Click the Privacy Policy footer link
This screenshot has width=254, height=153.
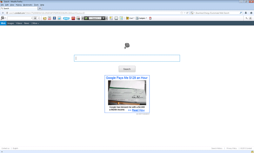click(231, 148)
